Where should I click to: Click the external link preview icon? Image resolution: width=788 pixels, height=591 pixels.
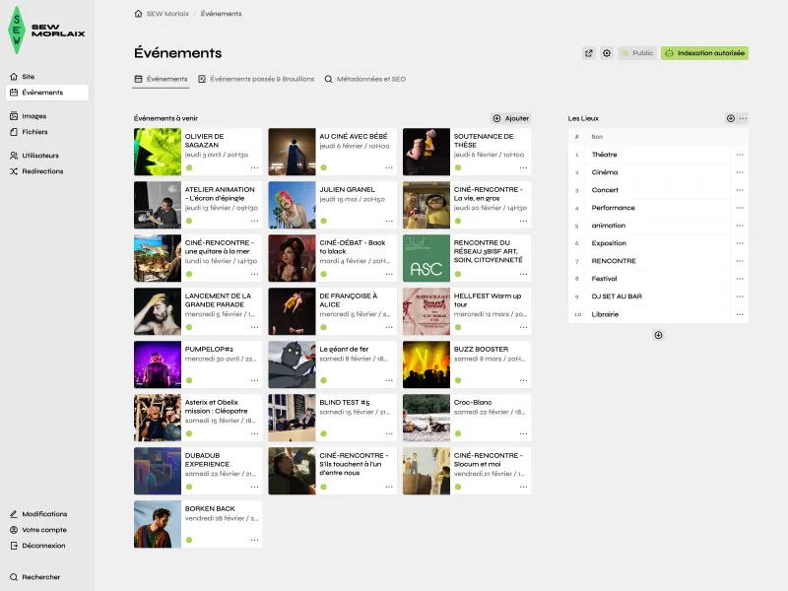tap(588, 53)
